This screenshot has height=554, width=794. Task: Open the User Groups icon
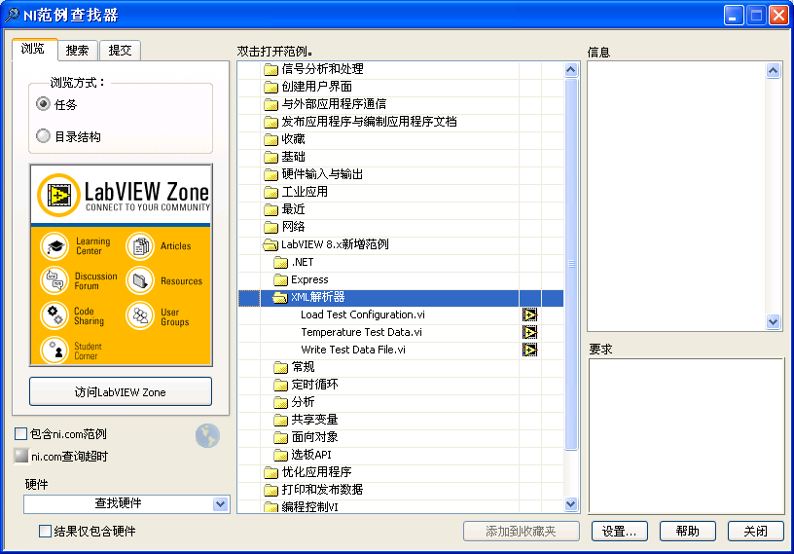click(x=140, y=315)
